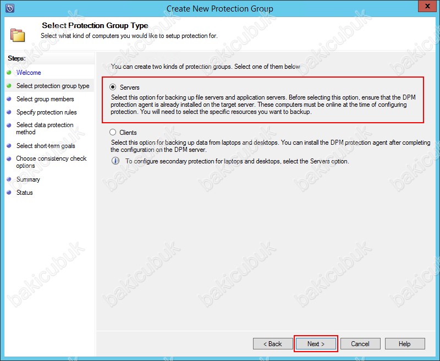Click the 'Steps:' sidebar heading
The image size is (440, 361).
(x=16, y=58)
